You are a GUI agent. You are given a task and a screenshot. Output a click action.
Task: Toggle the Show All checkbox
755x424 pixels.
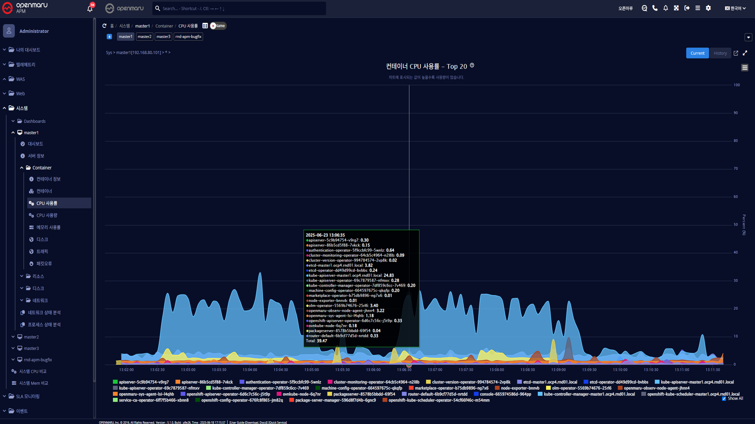[x=724, y=398]
